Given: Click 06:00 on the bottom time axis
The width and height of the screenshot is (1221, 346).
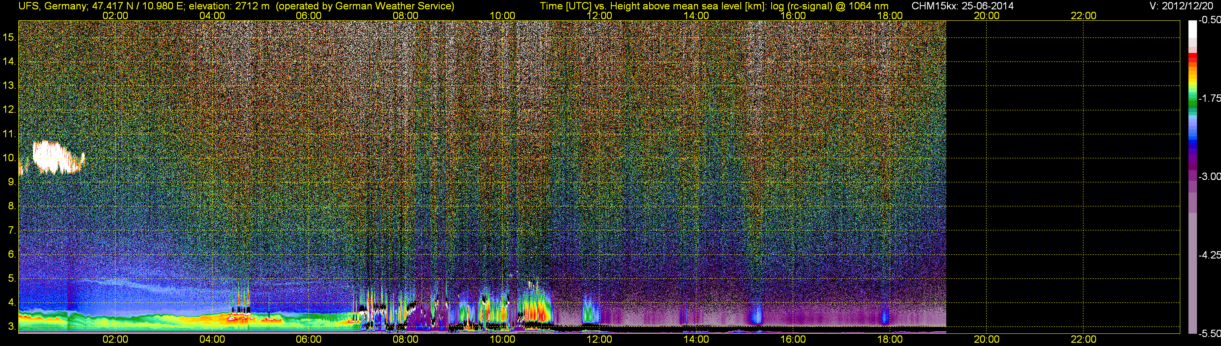Looking at the screenshot, I should click(x=309, y=339).
